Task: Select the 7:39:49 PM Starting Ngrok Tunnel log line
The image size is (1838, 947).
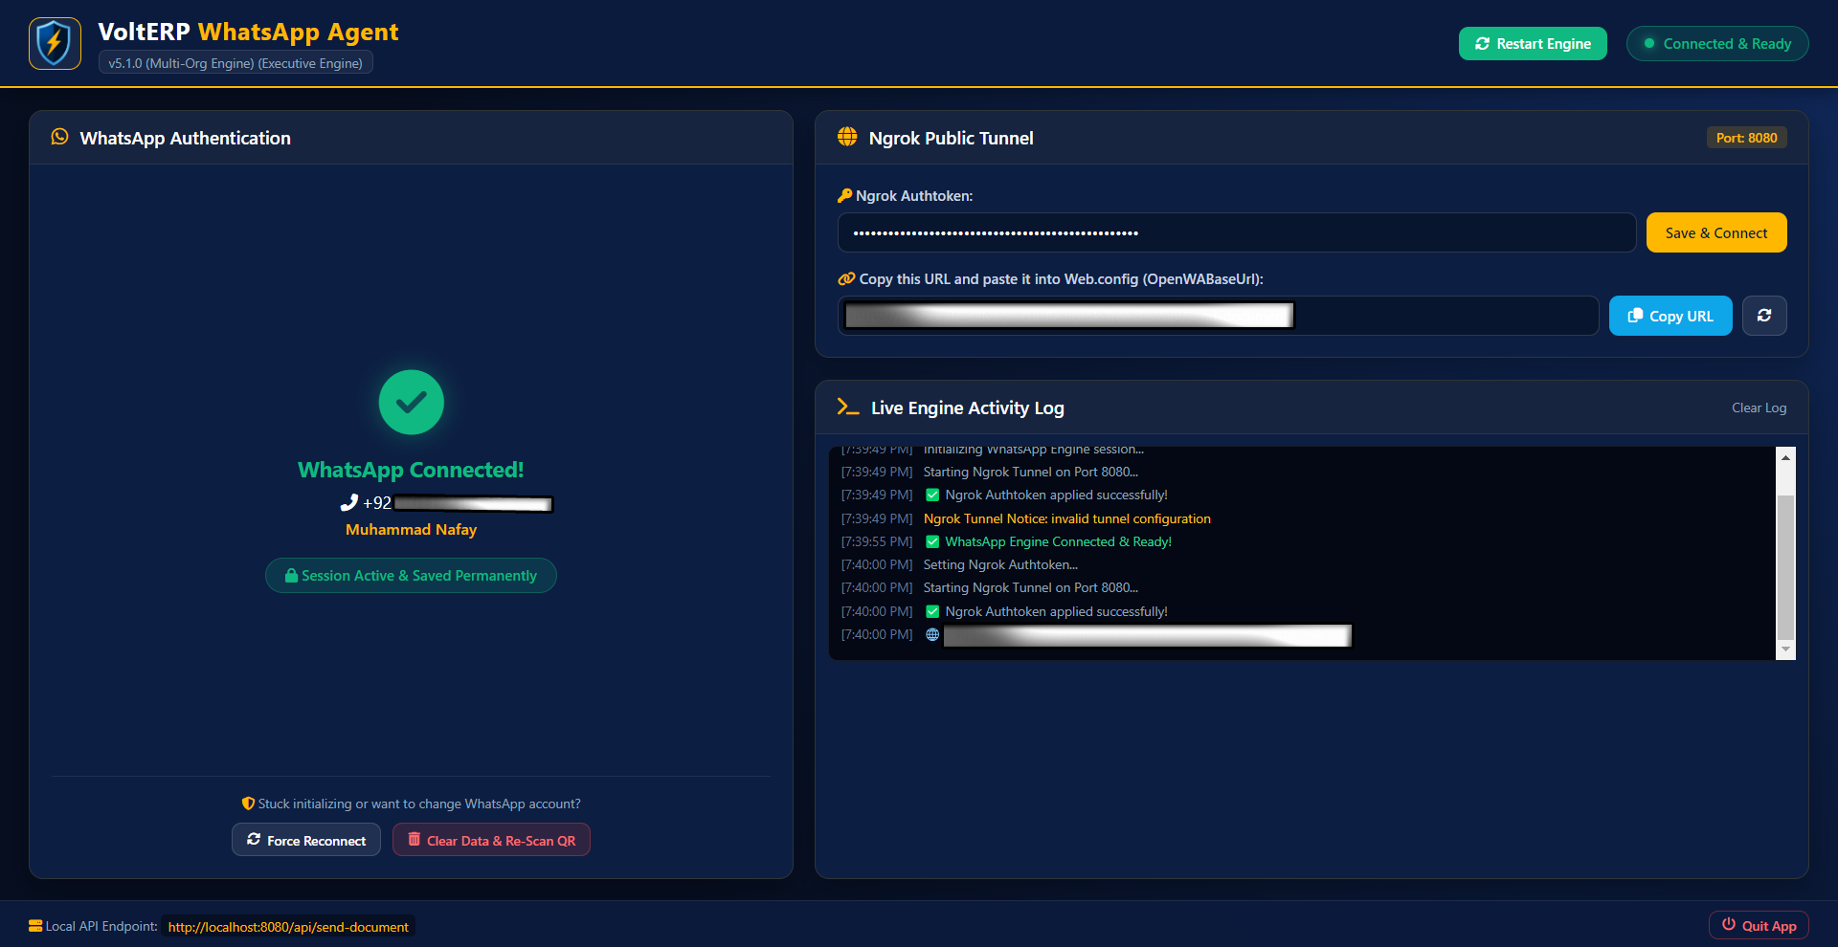Action: coord(1031,473)
